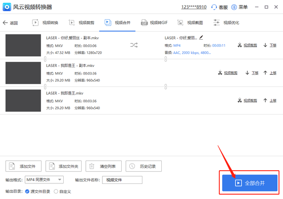Open the 客服 headset support icon
This screenshot has height=199, width=283.
[x=214, y=7]
